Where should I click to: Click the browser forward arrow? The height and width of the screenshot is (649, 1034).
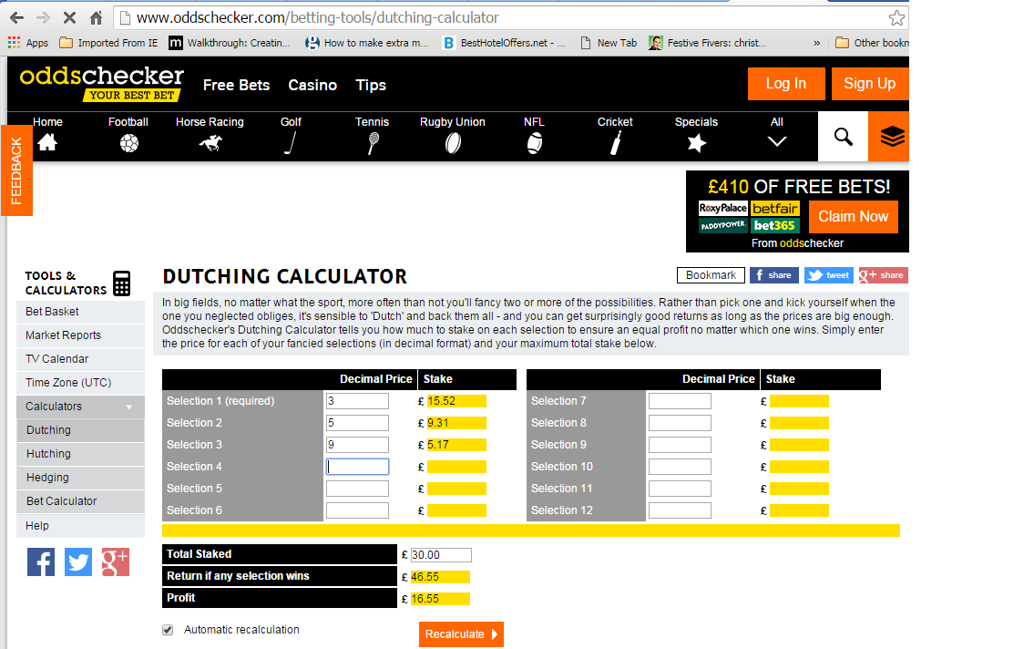[44, 18]
